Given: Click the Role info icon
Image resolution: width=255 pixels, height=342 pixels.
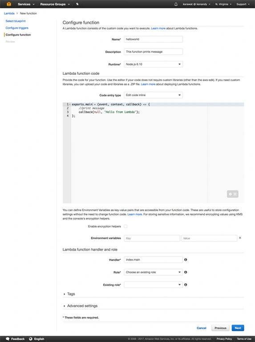Looking at the screenshot, I should pyautogui.click(x=186, y=272).
